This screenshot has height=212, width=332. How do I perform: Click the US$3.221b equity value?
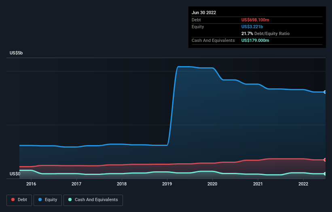(x=252, y=27)
